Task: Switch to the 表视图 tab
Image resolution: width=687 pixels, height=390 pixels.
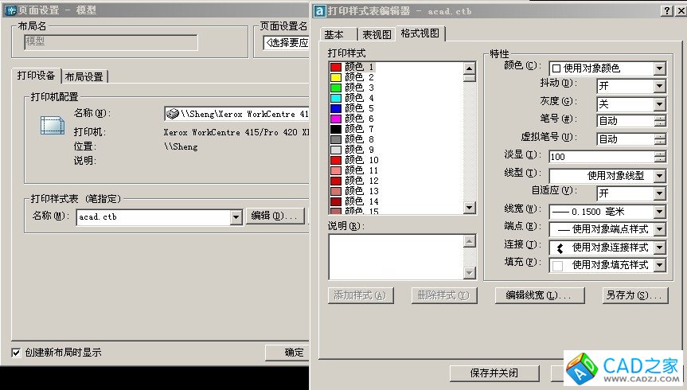Action: point(377,34)
